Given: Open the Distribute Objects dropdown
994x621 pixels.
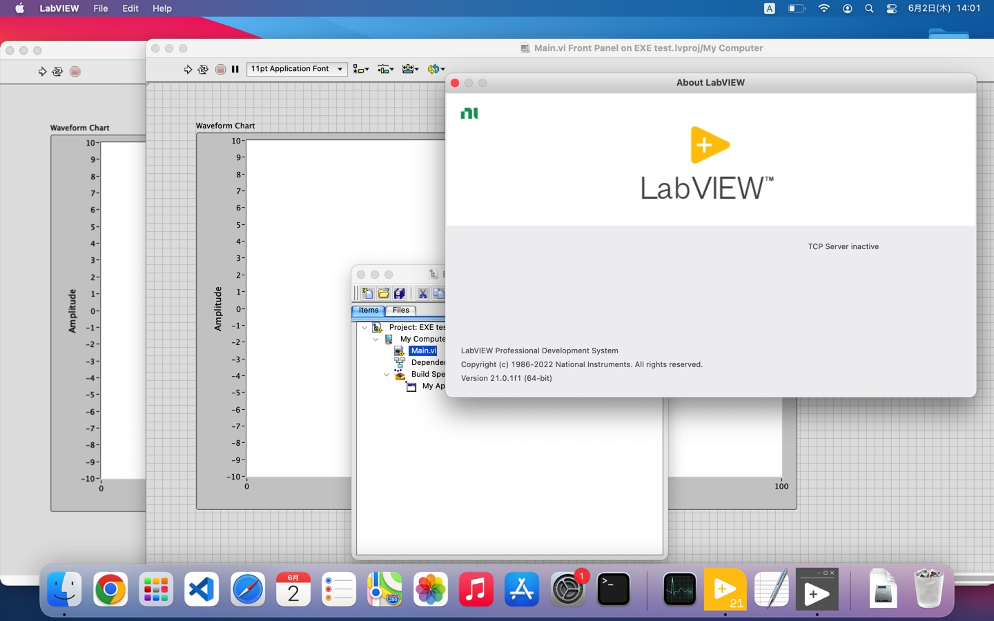Looking at the screenshot, I should (x=385, y=69).
